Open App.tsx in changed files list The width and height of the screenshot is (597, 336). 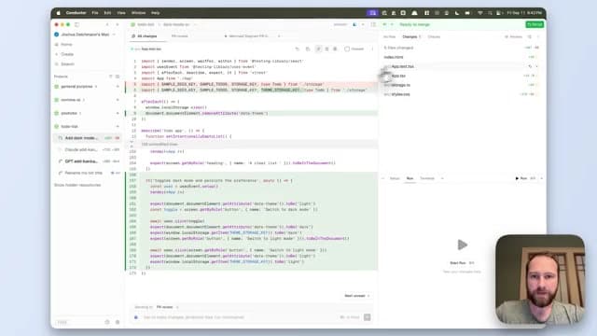[398, 76]
